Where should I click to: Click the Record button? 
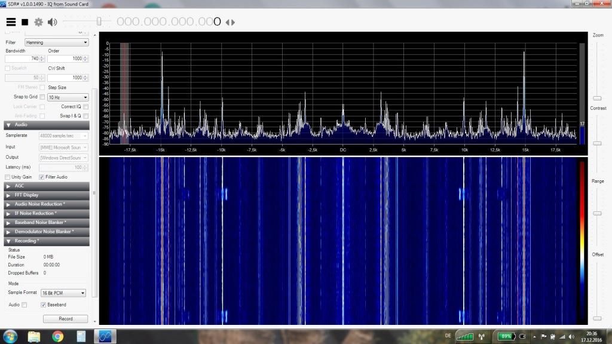click(x=66, y=319)
